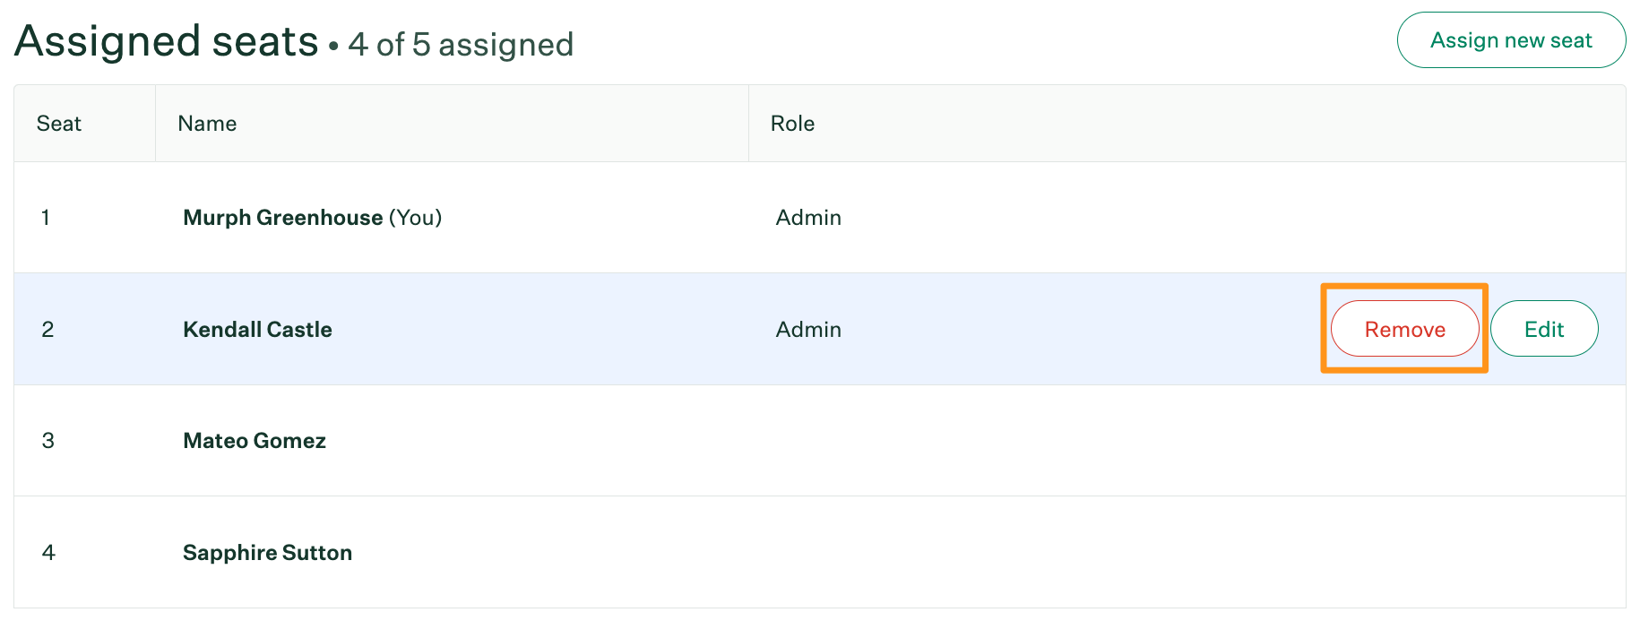This screenshot has height=638, width=1640.
Task: Click Sapphire Sutton's name
Action: click(267, 553)
